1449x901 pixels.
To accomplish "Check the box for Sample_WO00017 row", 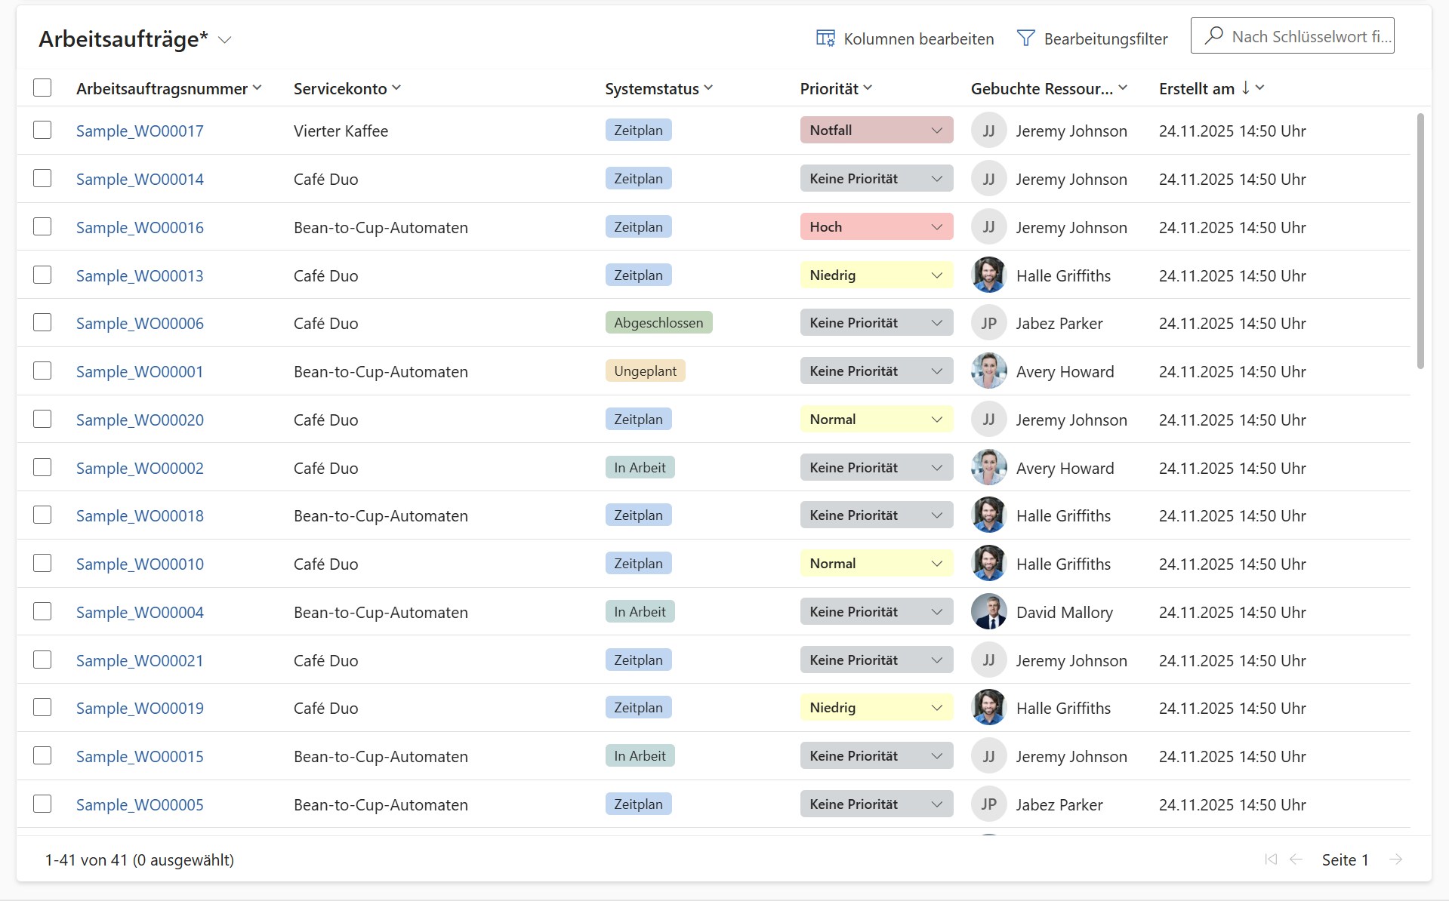I will [42, 131].
